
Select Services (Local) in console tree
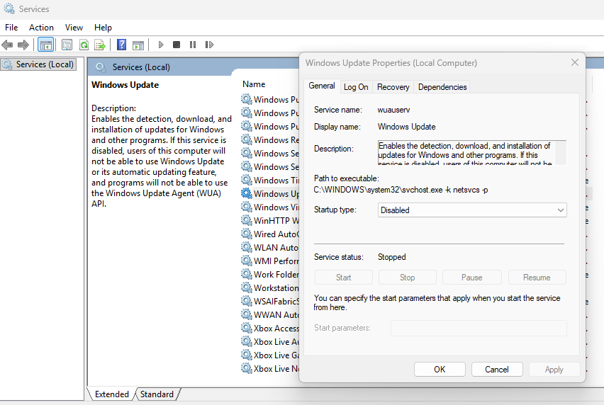coord(44,64)
